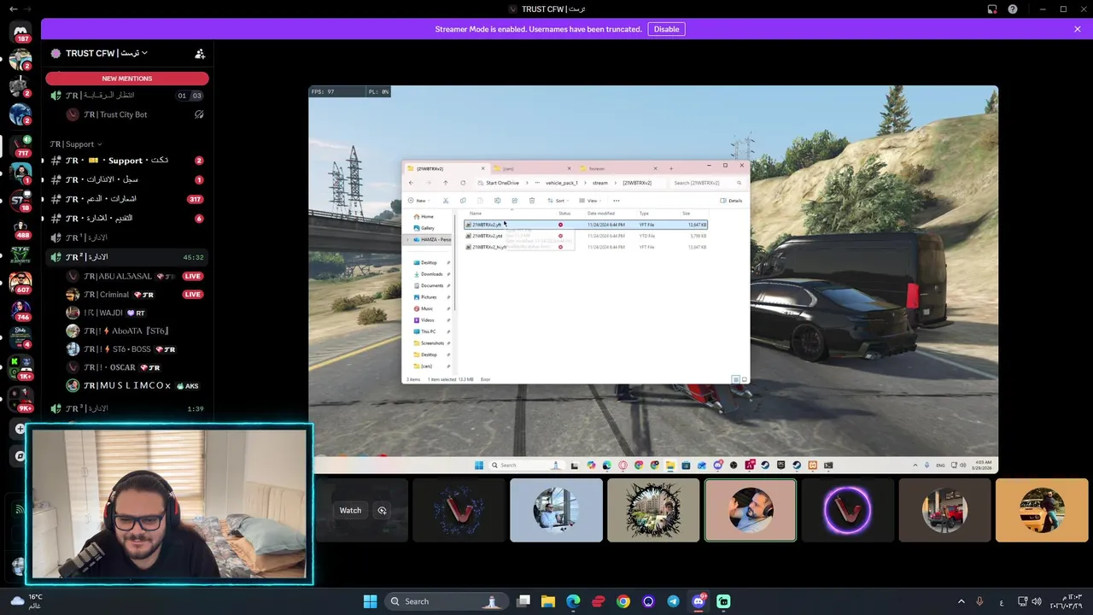Open This PC in shared Explorer sidebar
1093x615 pixels.
(428, 331)
